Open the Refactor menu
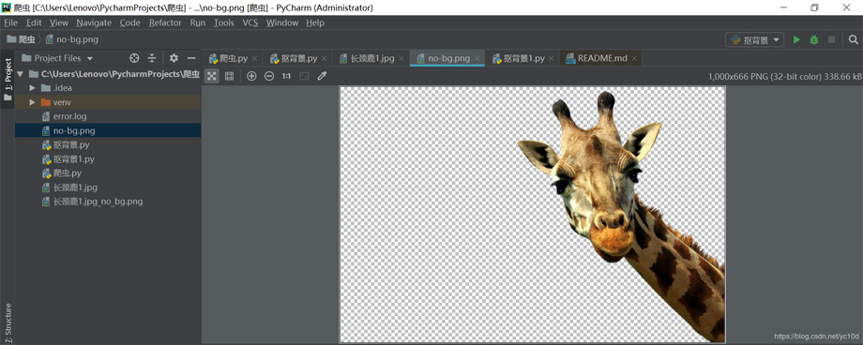This screenshot has height=345, width=863. pyautogui.click(x=165, y=22)
